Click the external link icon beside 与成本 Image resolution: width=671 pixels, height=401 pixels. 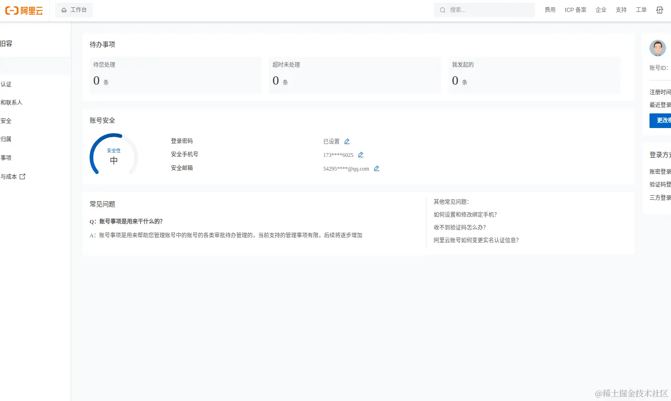click(x=22, y=176)
